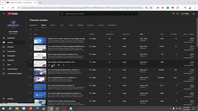Click the monetization dollar icon on hovered row
The height and width of the screenshot is (111, 198).
63,65
